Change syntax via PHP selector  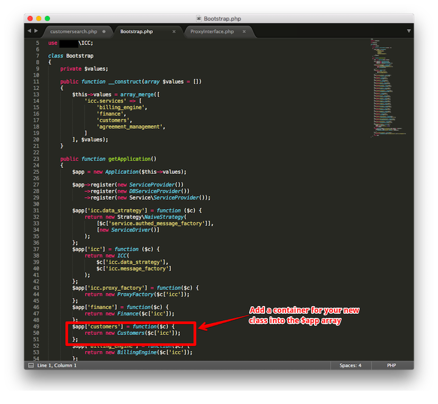(391, 365)
